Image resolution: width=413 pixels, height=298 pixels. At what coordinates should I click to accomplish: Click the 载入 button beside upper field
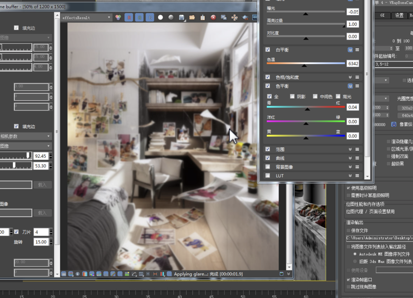click(43, 185)
